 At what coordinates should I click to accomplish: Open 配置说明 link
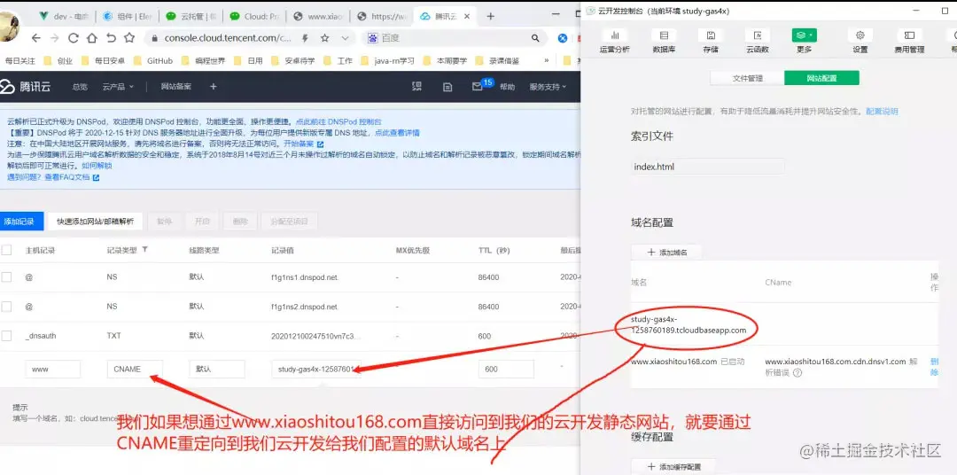(x=882, y=112)
